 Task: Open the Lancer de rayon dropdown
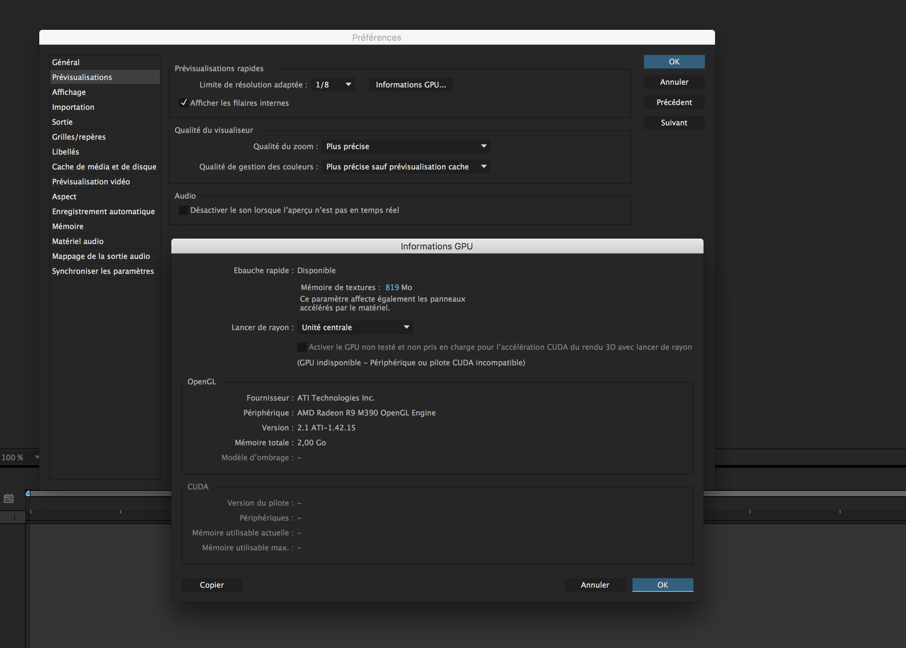(355, 328)
